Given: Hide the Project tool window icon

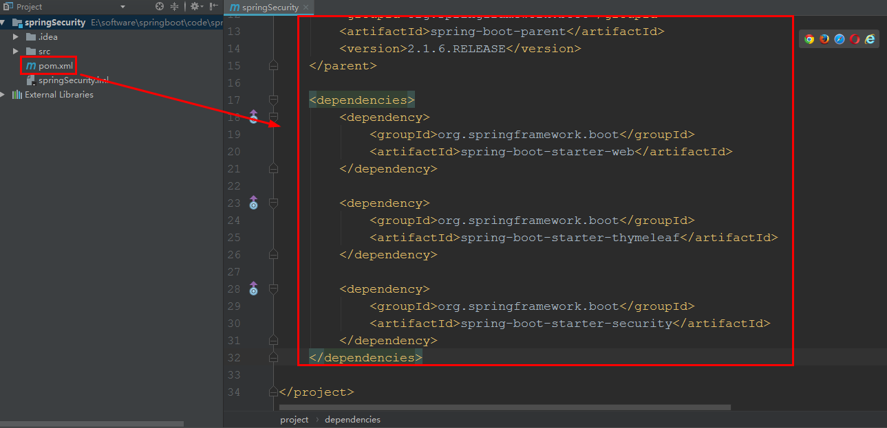Looking at the screenshot, I should 214,6.
